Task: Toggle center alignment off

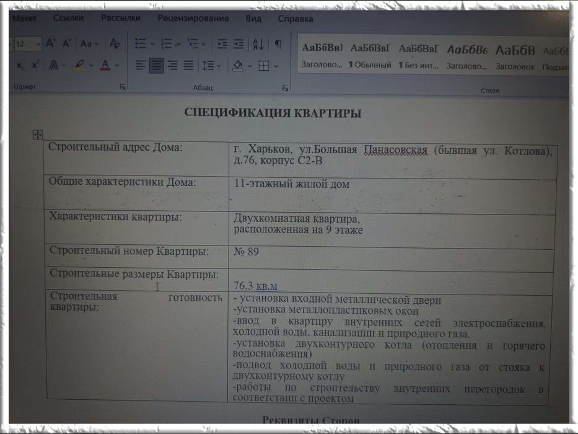Action: [x=157, y=65]
